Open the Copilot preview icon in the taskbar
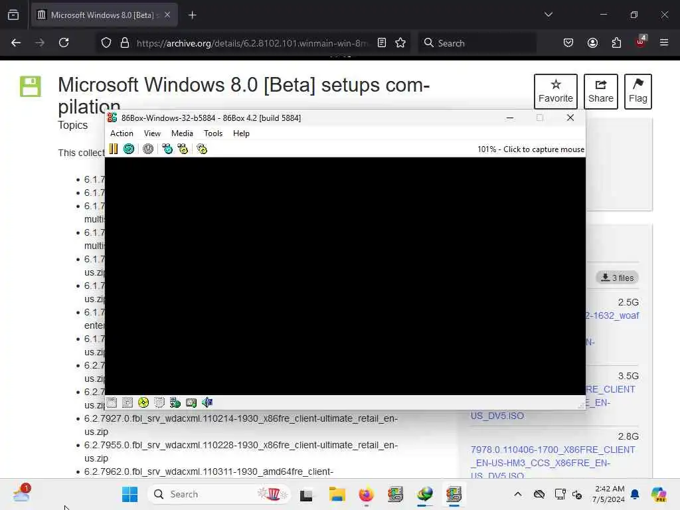Viewport: 680px width, 510px height. 658,494
